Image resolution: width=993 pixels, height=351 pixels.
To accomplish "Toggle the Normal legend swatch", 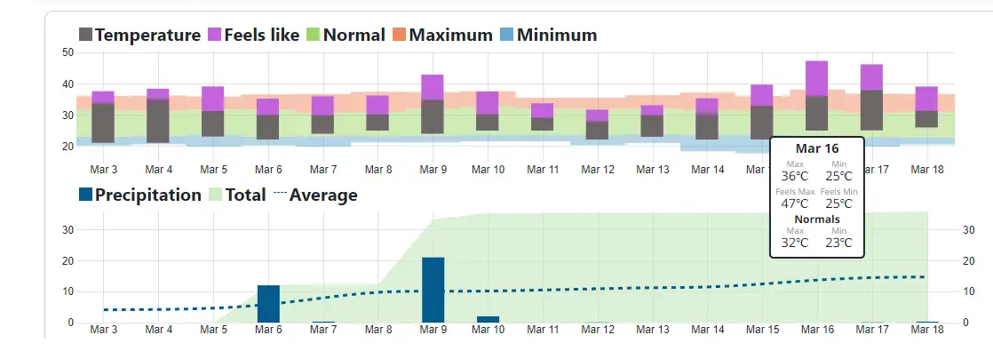I will tap(314, 35).
